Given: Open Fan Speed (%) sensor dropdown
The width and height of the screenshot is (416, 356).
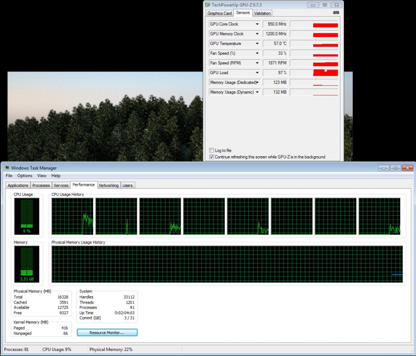Looking at the screenshot, I should pos(257,53).
